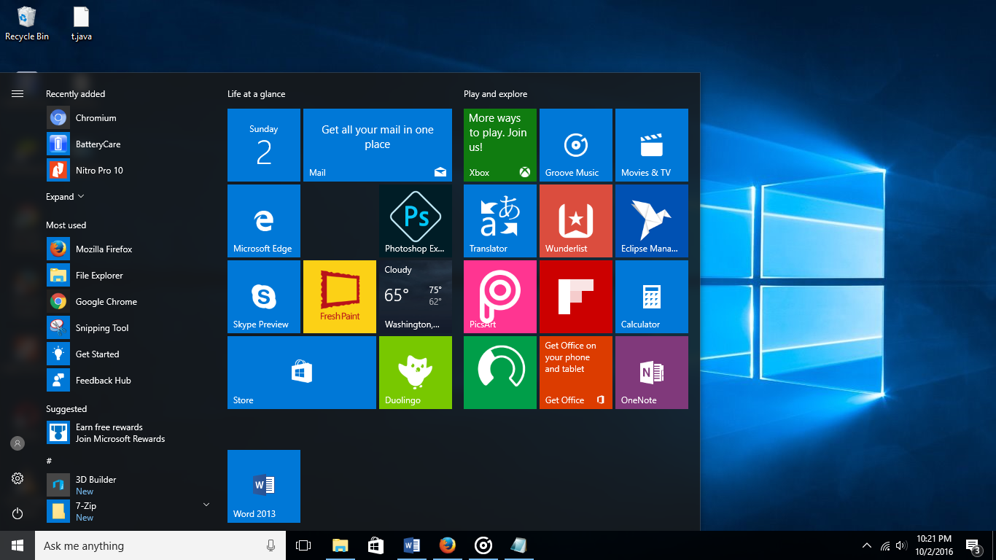Click the 'Life at a glance' group title

click(256, 94)
